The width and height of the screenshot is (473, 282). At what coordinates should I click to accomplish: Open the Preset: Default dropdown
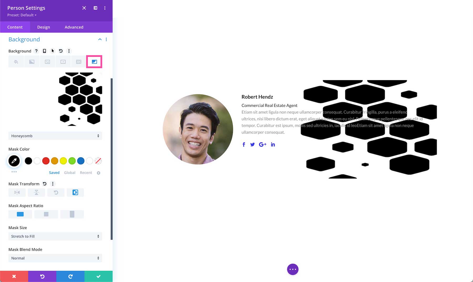[22, 15]
